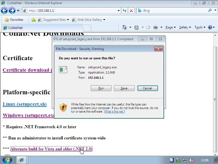Minimize the download progress window
The image size is (218, 164).
[x=142, y=39]
